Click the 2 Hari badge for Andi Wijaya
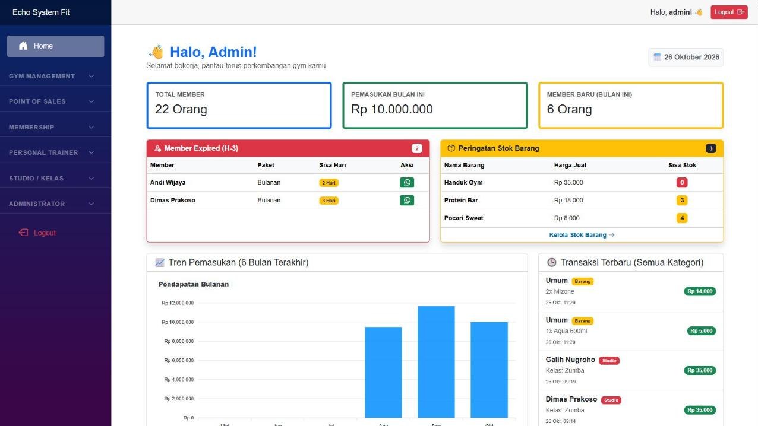The height and width of the screenshot is (426, 758). 329,183
